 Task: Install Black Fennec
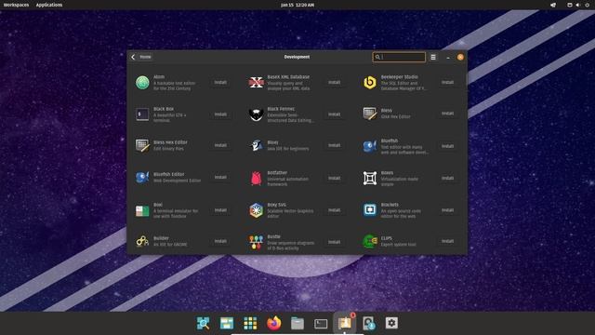(x=335, y=114)
